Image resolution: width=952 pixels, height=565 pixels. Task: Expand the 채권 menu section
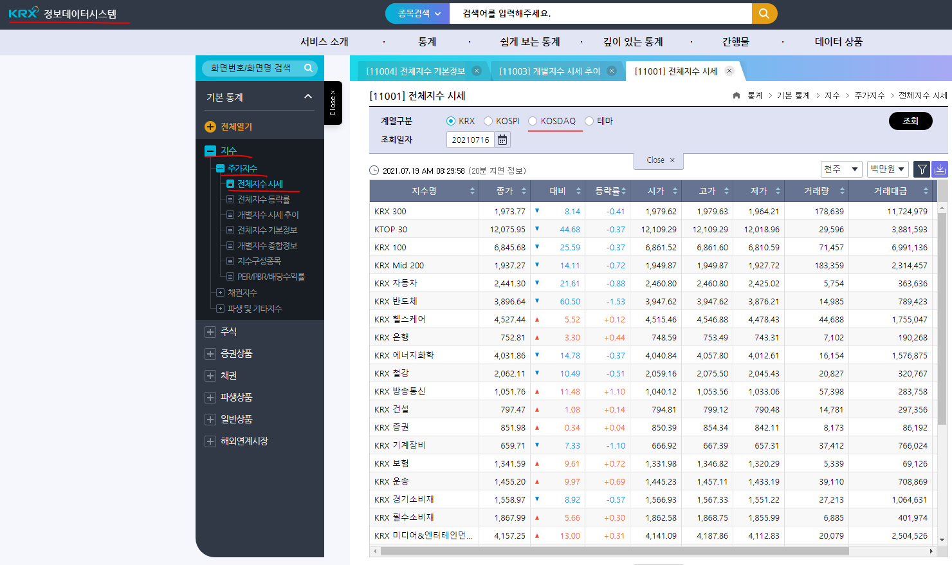point(210,376)
